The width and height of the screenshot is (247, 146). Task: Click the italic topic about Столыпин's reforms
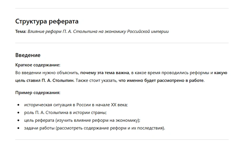pos(98,31)
